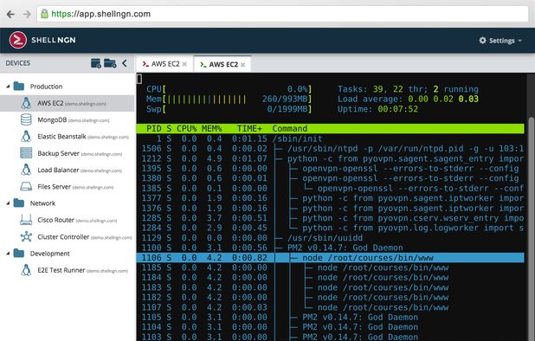
Task: Click the red Shellngn logo icon
Action: (18, 40)
